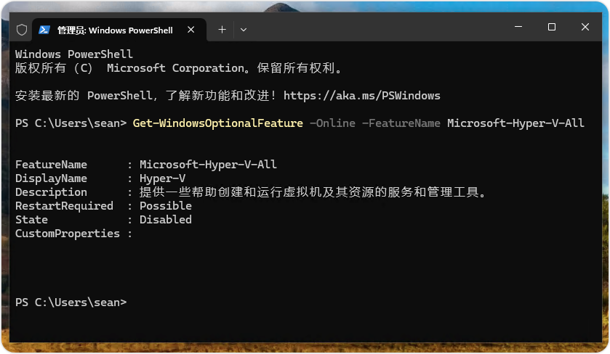
Task: Click the Microsoft-Hyper-V-All output value
Action: [208, 165]
